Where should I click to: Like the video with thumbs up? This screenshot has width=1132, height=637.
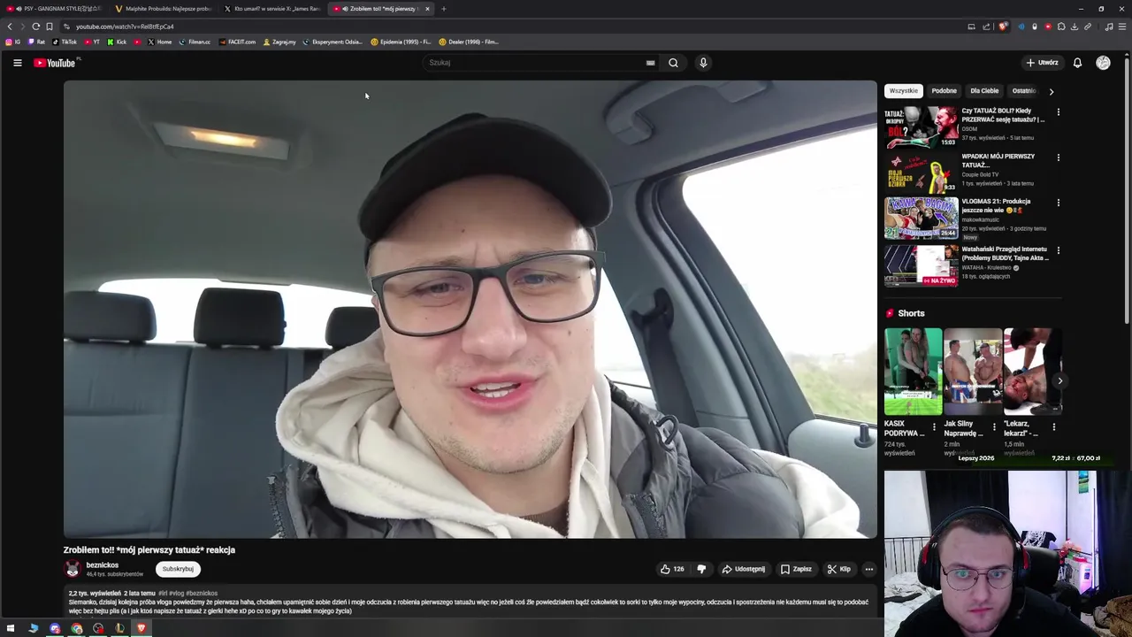coord(672,569)
